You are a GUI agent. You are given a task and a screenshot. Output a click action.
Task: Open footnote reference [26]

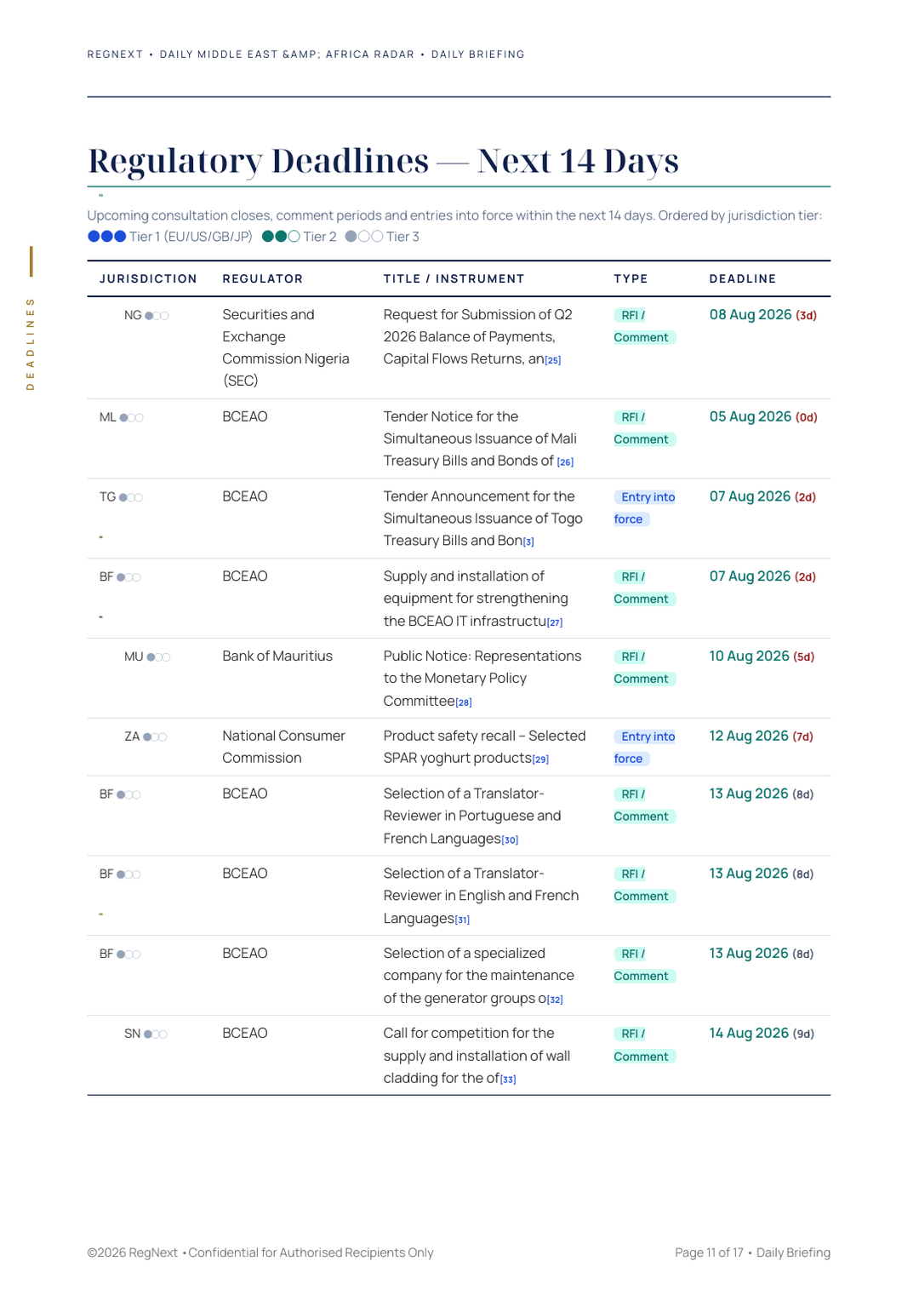pyautogui.click(x=565, y=462)
